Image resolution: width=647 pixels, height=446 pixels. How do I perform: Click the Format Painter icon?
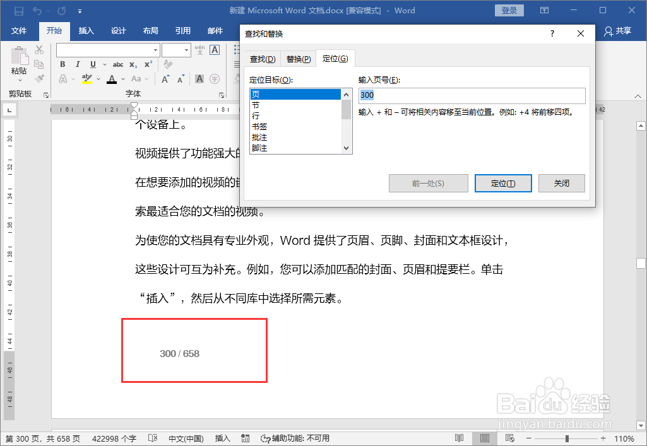click(x=39, y=78)
